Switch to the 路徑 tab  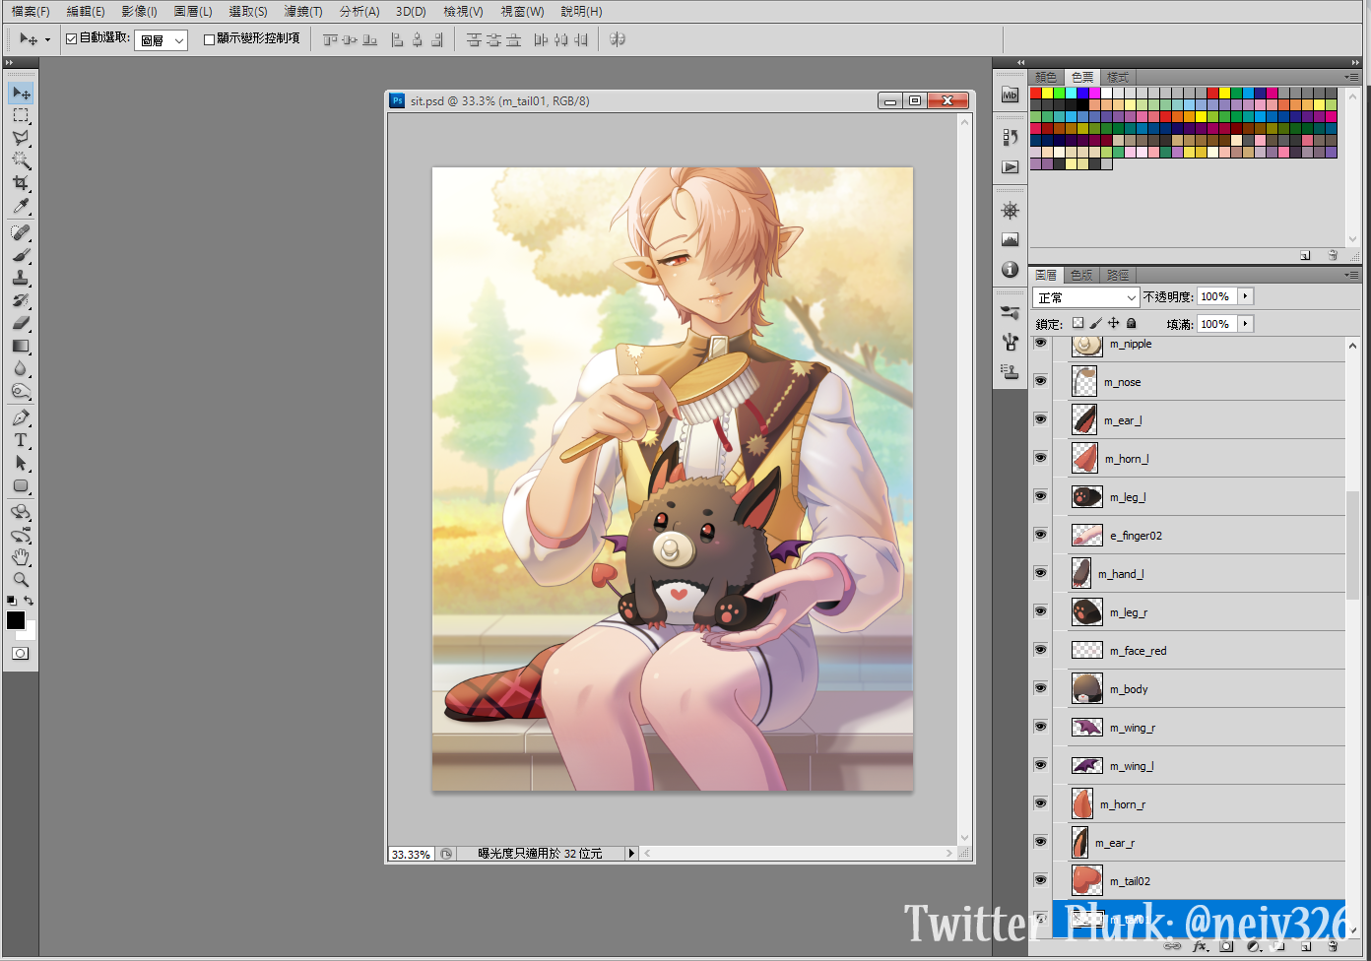(x=1118, y=276)
